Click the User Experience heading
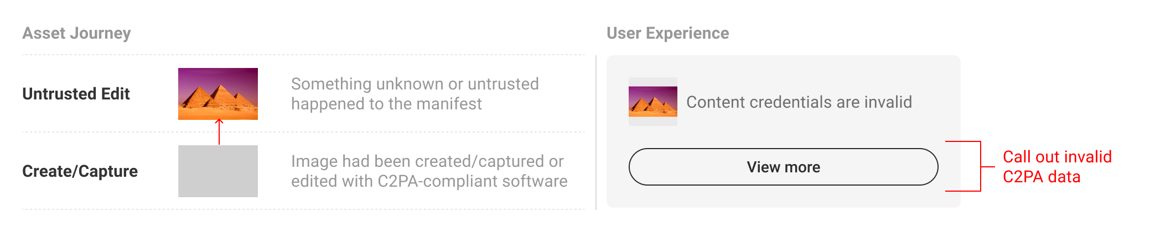The height and width of the screenshot is (232, 1150). click(x=667, y=33)
